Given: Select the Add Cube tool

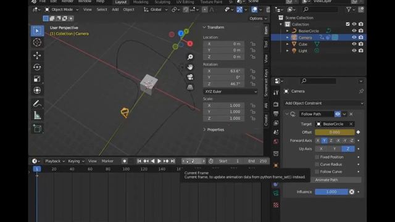Looking at the screenshot, I should pos(37,129).
